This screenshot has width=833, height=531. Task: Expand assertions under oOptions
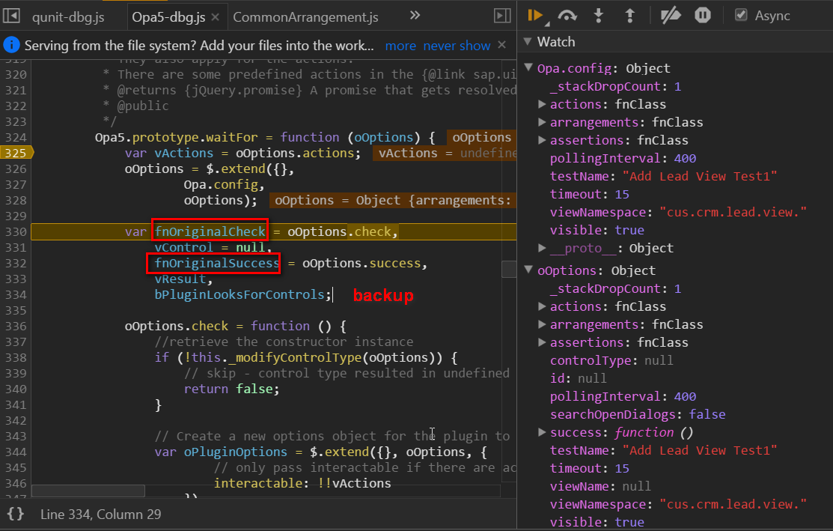[x=542, y=342]
